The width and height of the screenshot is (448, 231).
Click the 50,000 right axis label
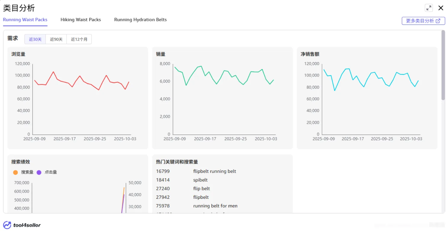click(x=135, y=183)
